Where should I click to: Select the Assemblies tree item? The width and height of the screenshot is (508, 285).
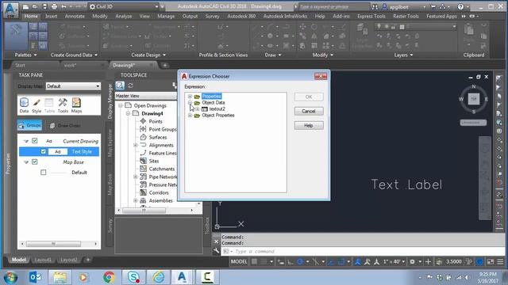tap(160, 200)
